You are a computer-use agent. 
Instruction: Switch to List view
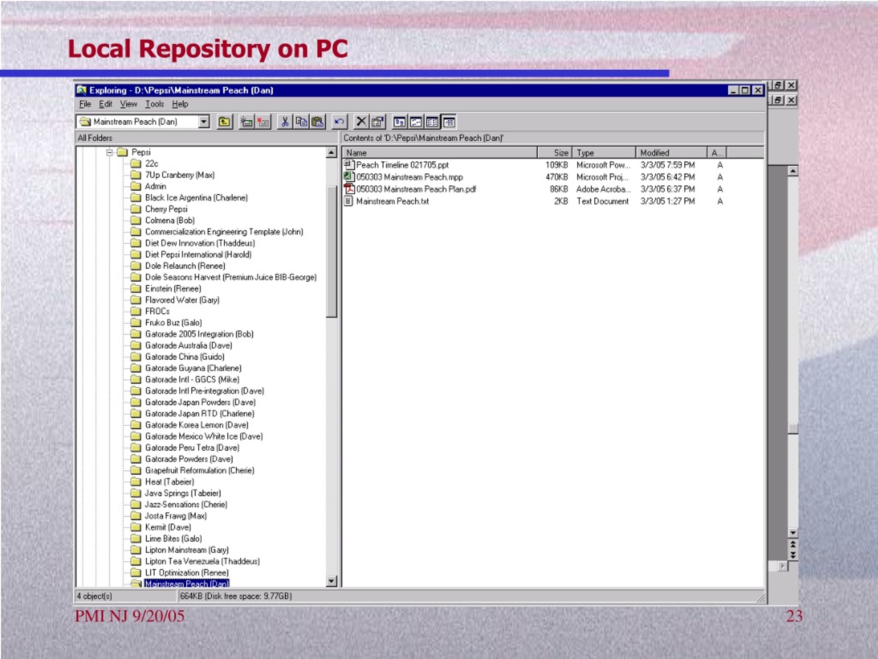point(432,122)
